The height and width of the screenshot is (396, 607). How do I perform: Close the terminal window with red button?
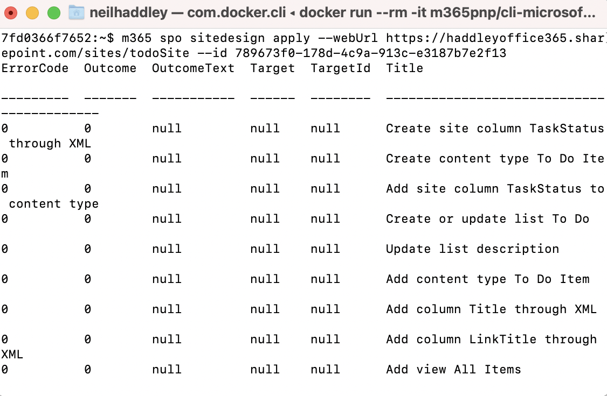point(11,12)
